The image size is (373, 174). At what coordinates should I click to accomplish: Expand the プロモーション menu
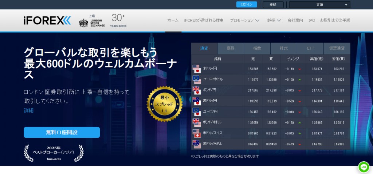pyautogui.click(x=244, y=20)
